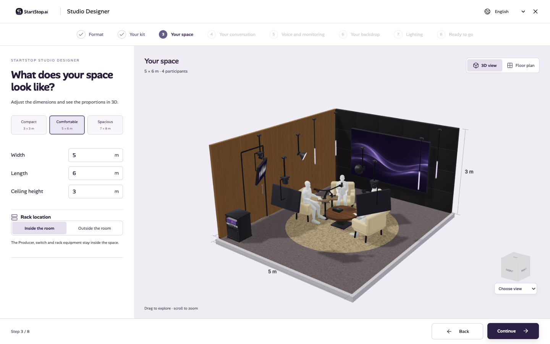
Task: Click the step 8 number badge
Action: coord(441,34)
